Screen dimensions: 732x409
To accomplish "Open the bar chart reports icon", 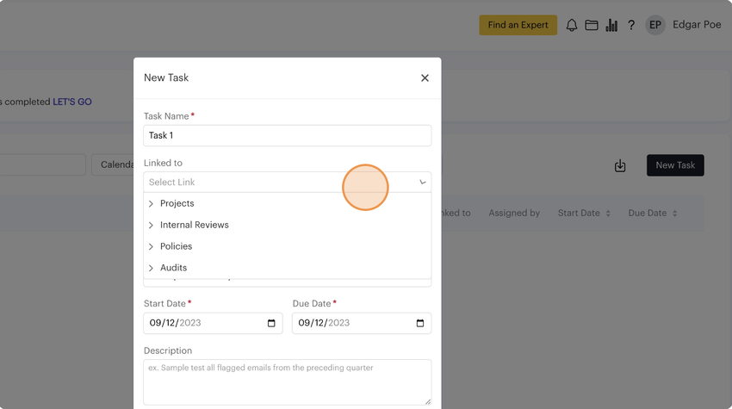I will [x=611, y=25].
